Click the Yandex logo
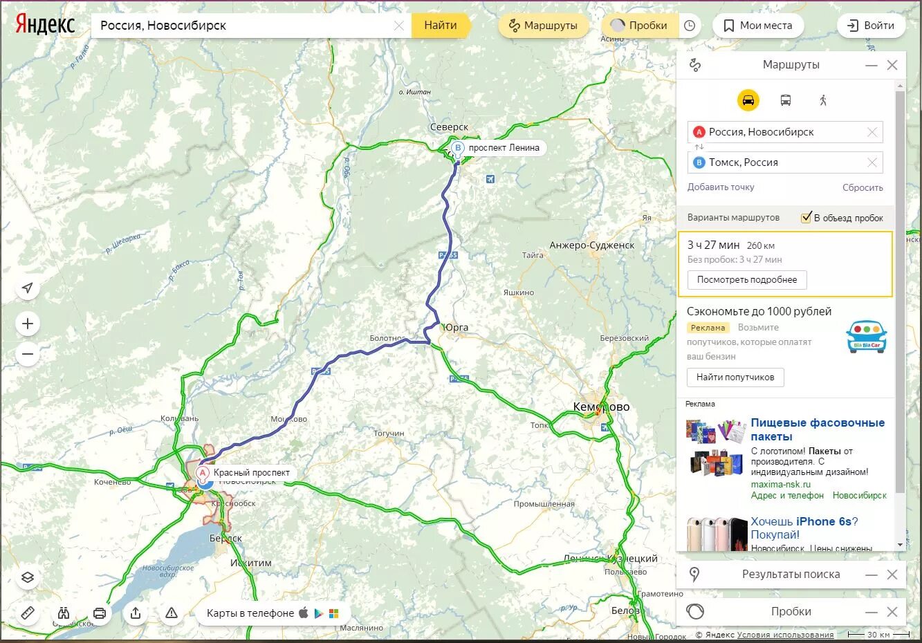 pyautogui.click(x=45, y=26)
